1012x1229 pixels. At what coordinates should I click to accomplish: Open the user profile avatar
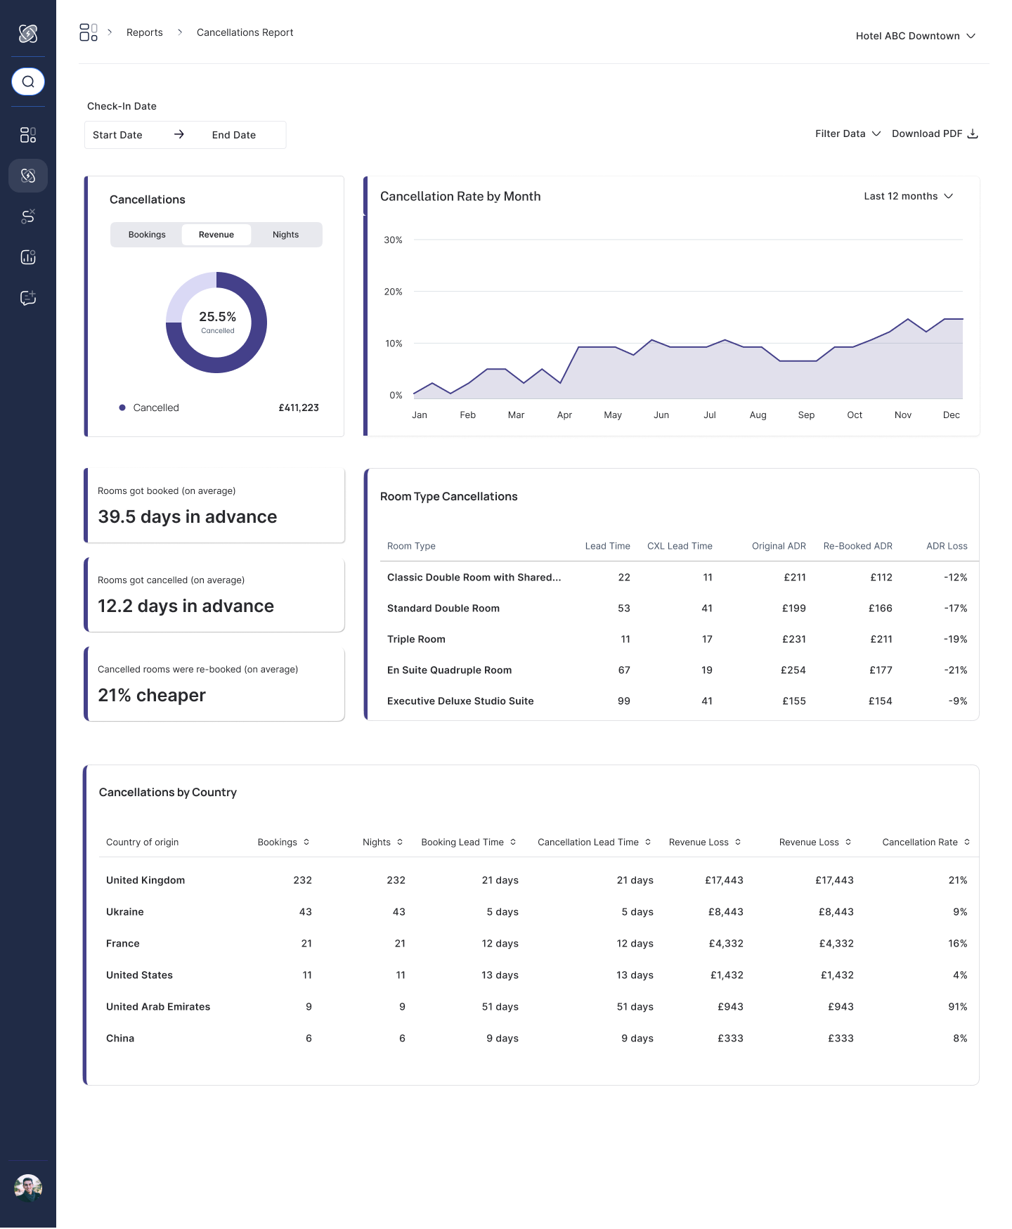[x=28, y=1188]
